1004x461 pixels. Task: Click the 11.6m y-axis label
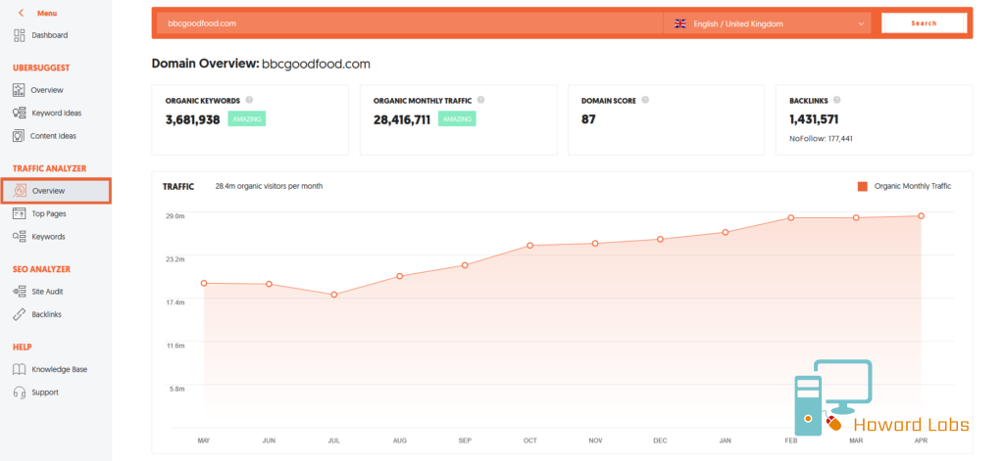point(176,346)
